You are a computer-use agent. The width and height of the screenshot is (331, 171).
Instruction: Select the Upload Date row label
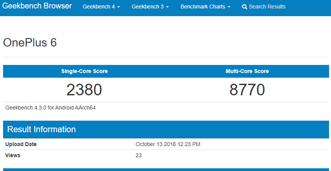click(x=21, y=144)
